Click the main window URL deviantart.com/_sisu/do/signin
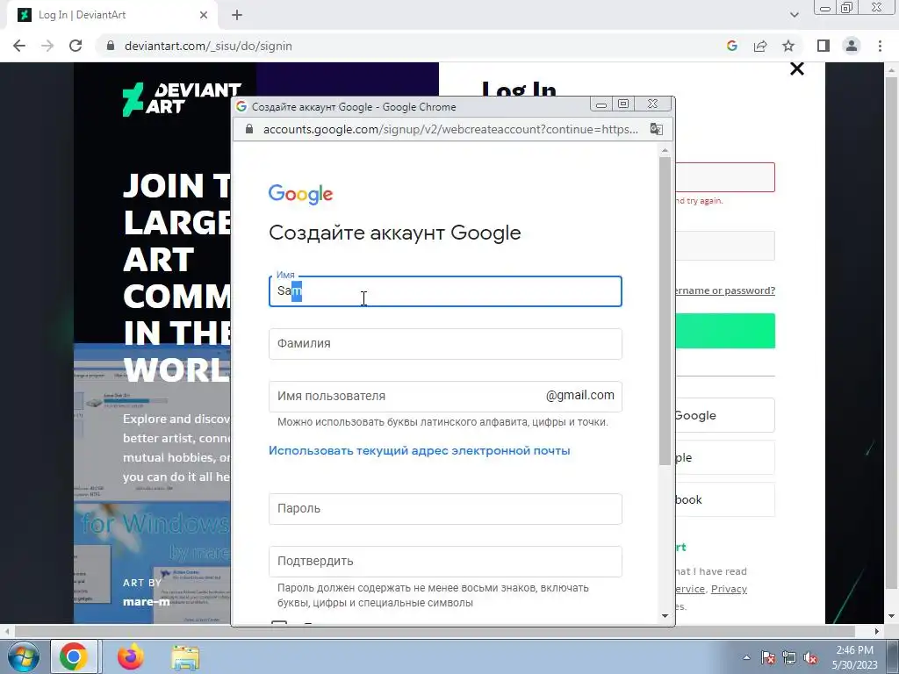Screen dimensions: 899x674 (x=208, y=46)
